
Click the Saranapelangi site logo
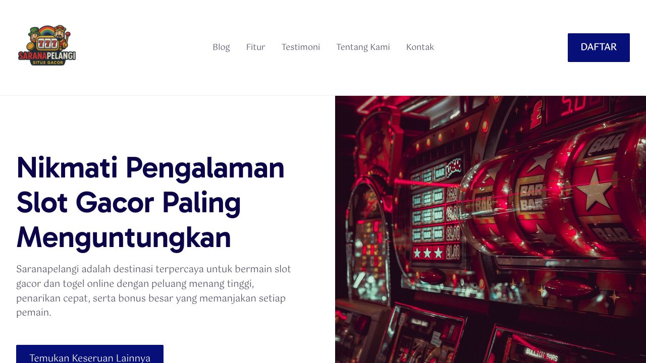pyautogui.click(x=47, y=45)
